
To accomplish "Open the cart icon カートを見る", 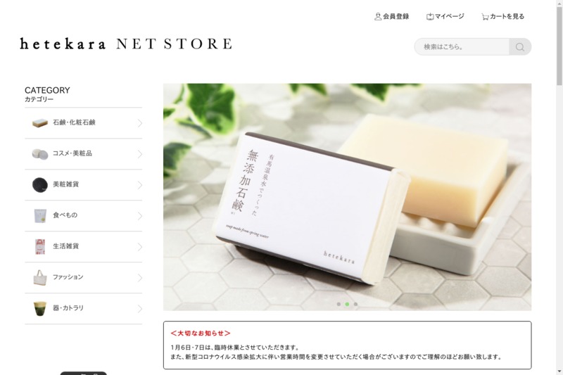I will (485, 16).
